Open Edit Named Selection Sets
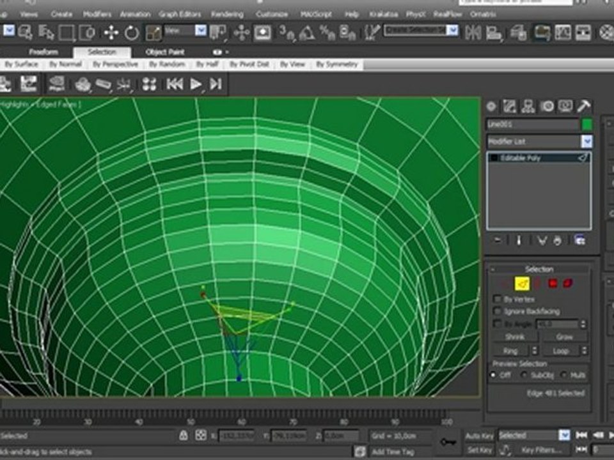Screen dimensions: 614x460 click(372, 33)
